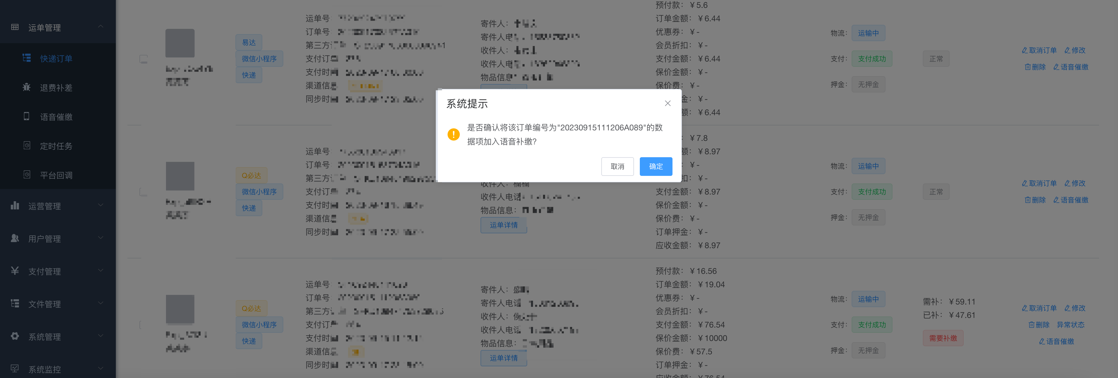This screenshot has width=1118, height=378.
Task: Confirm the dialog with 确定
Action: coord(656,166)
